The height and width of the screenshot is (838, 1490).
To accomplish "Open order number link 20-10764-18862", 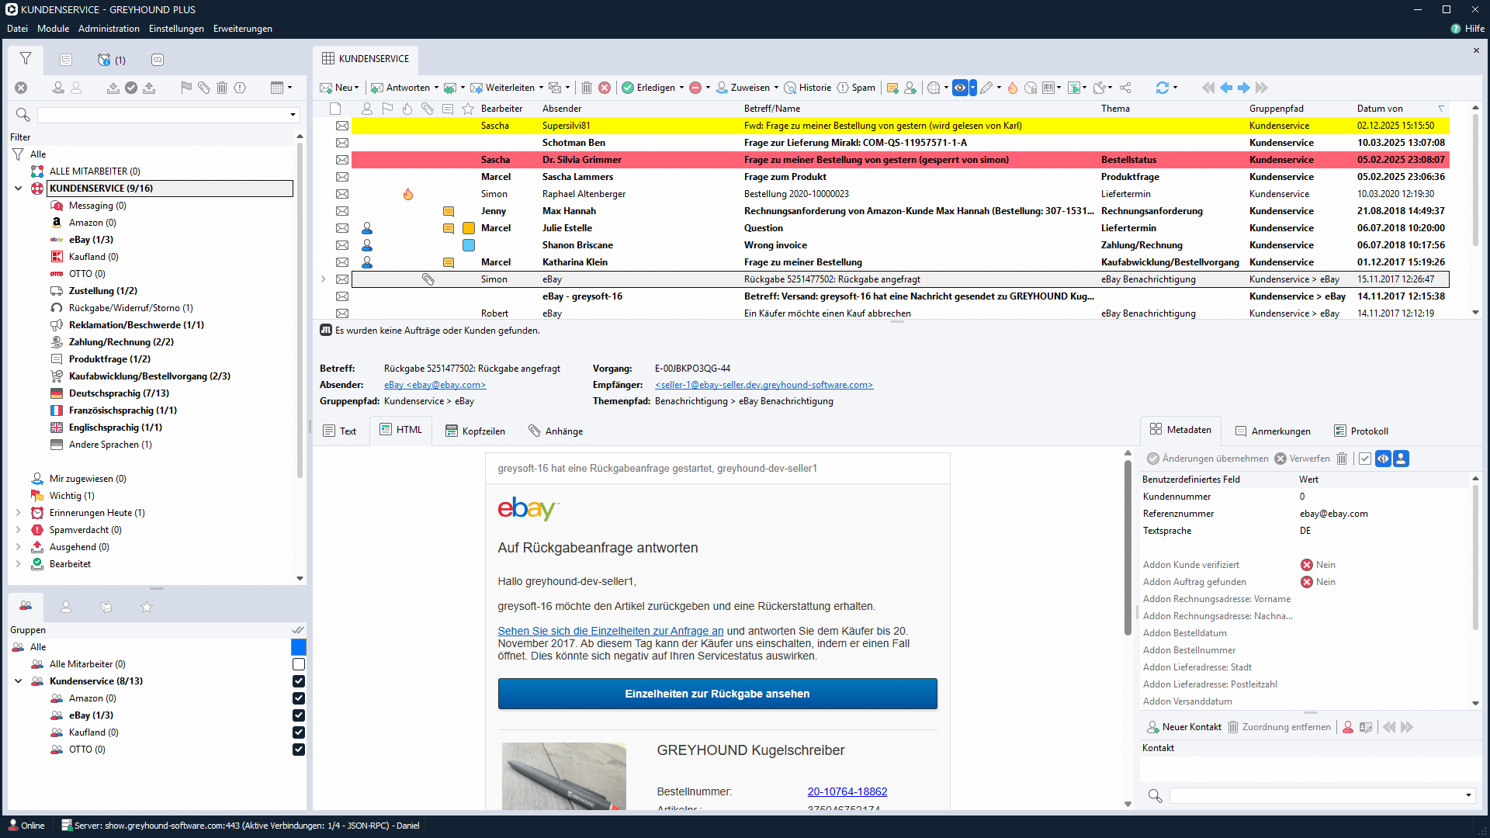I will (x=847, y=791).
